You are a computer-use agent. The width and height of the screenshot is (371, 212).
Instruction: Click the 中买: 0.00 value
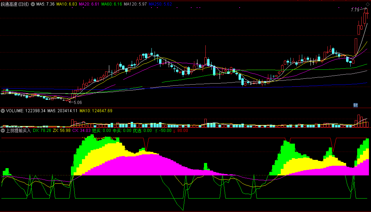tap(122, 131)
